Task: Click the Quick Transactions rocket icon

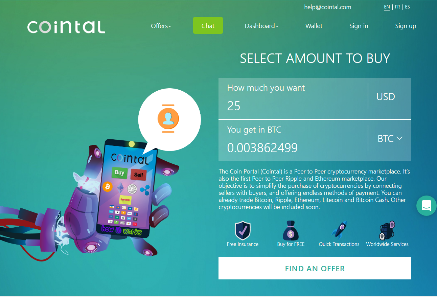Action: tap(339, 230)
